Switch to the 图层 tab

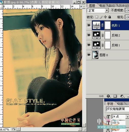(x=92, y=6)
